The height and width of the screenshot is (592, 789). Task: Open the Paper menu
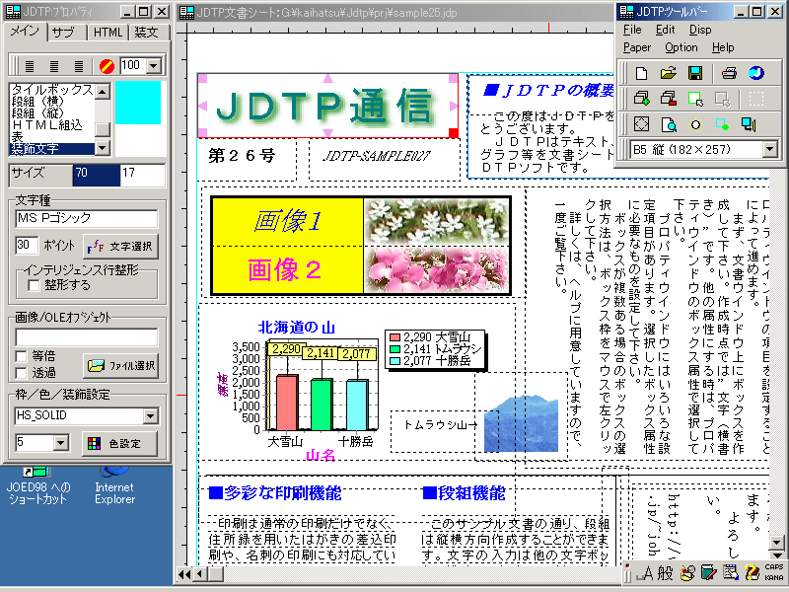pyautogui.click(x=636, y=47)
